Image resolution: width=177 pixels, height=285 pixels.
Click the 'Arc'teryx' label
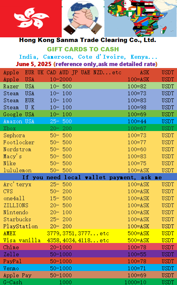[17, 184]
